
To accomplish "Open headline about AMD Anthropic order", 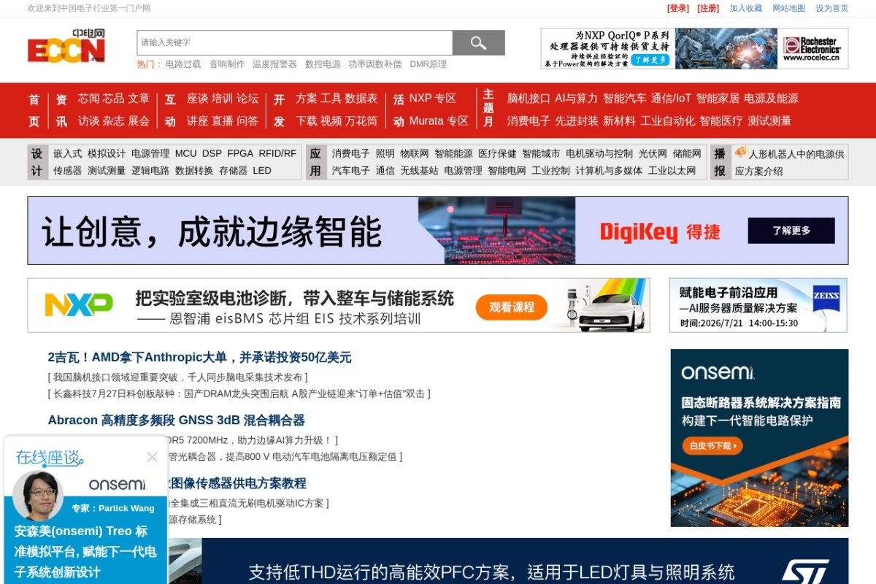I will 199,358.
